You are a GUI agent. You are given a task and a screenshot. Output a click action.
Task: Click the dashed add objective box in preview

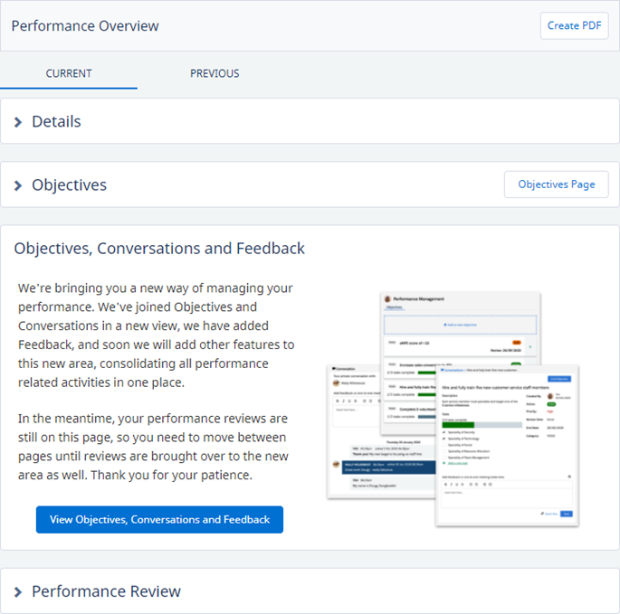click(x=460, y=324)
